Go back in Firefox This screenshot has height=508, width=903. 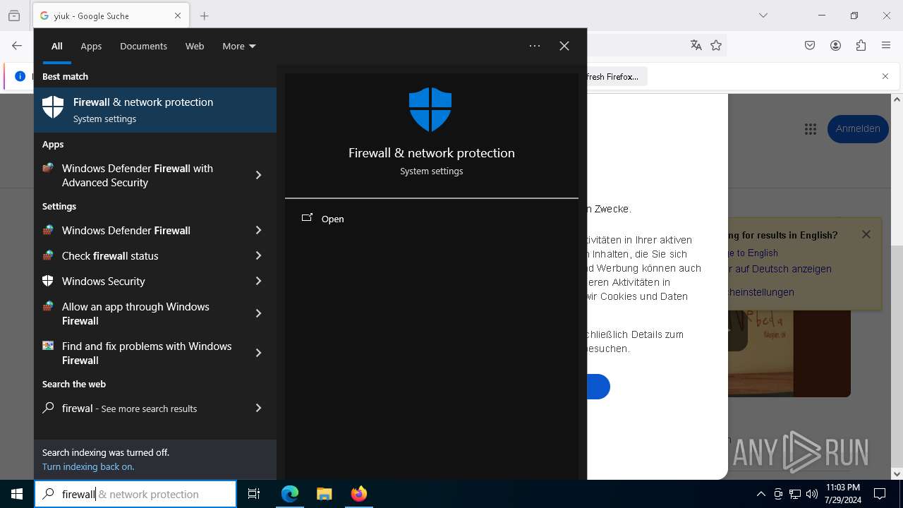point(17,46)
